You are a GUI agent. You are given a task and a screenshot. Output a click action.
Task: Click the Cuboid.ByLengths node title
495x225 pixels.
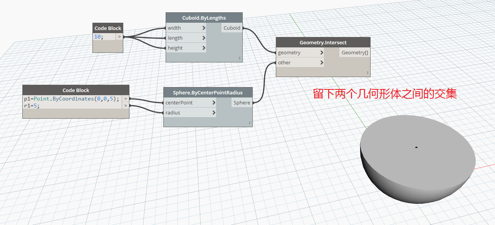point(204,18)
